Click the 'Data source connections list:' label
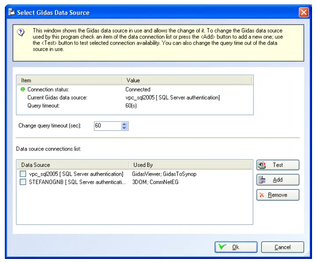This screenshot has height=262, width=316. [48, 149]
